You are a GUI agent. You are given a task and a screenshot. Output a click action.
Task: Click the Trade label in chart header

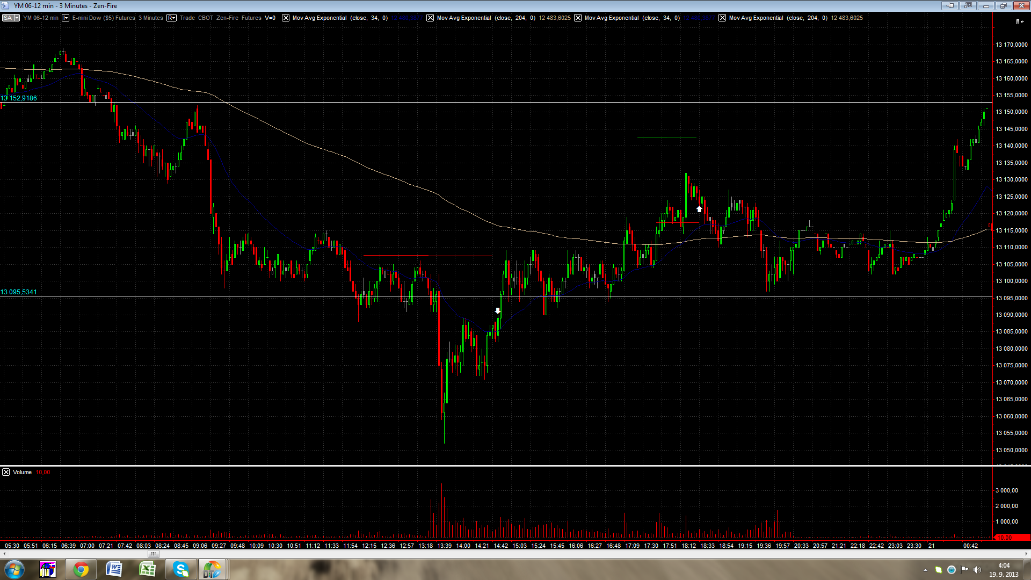[187, 18]
